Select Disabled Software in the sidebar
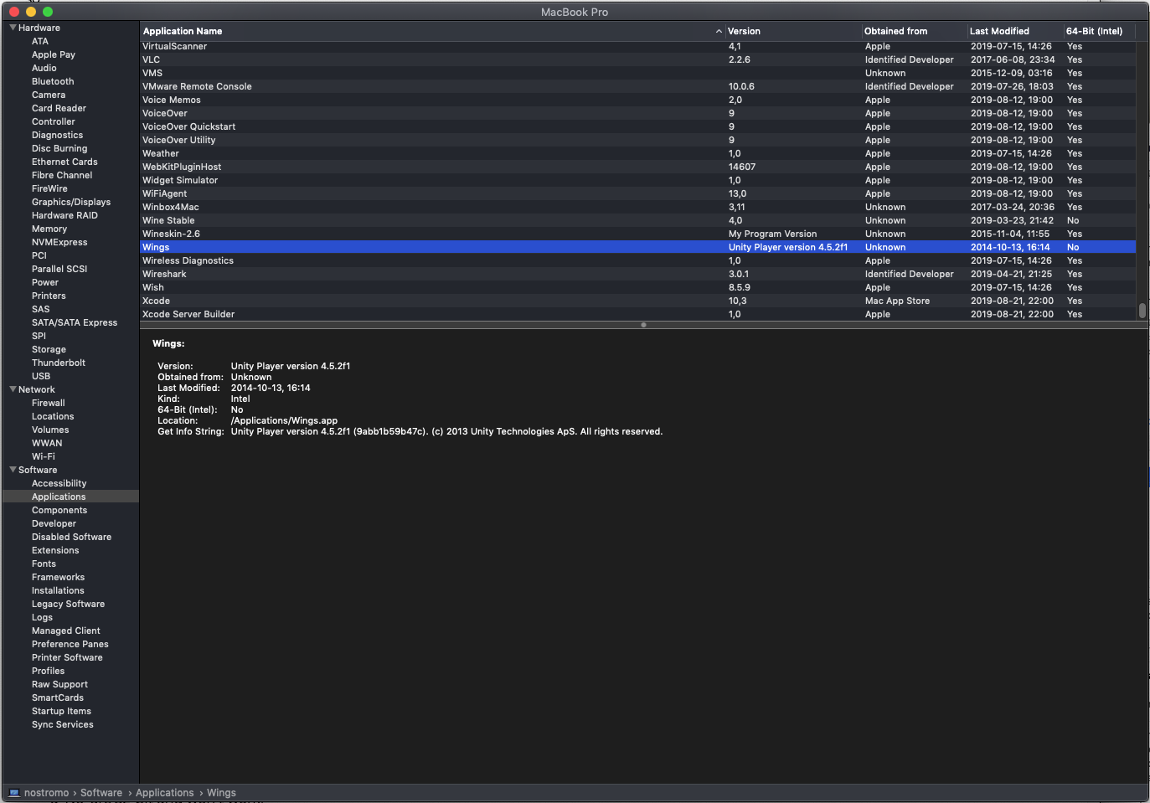This screenshot has height=803, width=1150. 71,537
